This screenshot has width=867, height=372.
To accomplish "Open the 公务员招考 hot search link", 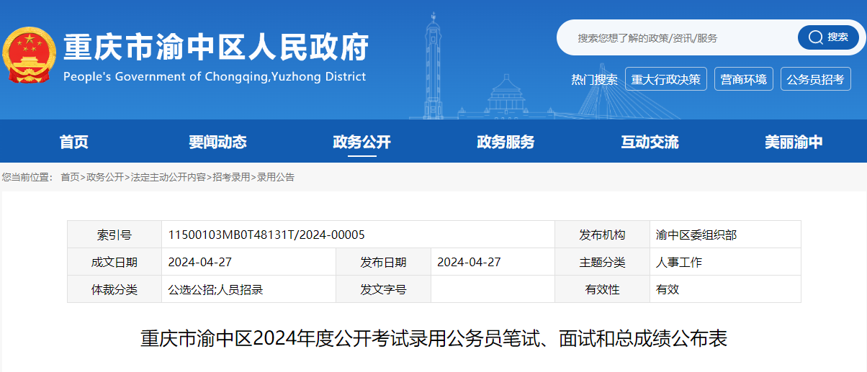I will click(x=816, y=79).
